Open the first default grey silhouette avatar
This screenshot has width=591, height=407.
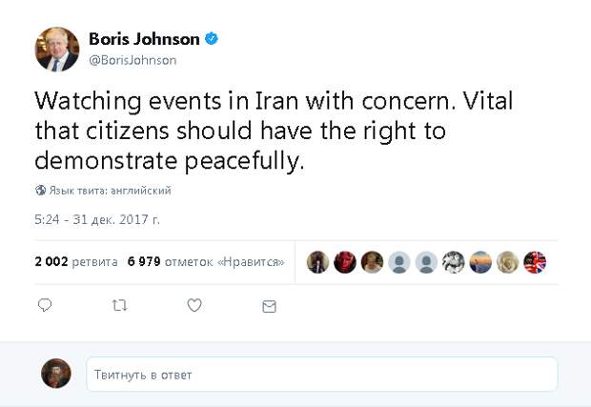pos(399,262)
